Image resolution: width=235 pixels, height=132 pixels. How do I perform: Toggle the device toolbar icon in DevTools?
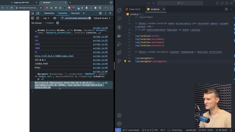tap(38, 13)
